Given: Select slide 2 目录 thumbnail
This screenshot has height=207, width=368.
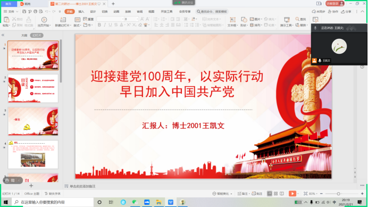Looking at the screenshot, I should 33,88.
